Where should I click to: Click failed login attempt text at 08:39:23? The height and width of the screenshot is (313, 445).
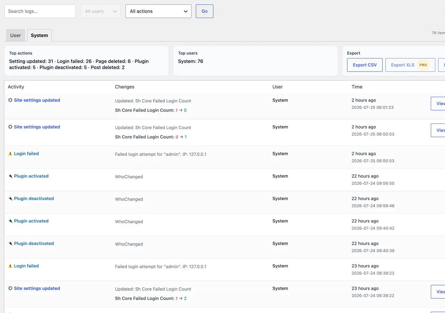coord(161,267)
